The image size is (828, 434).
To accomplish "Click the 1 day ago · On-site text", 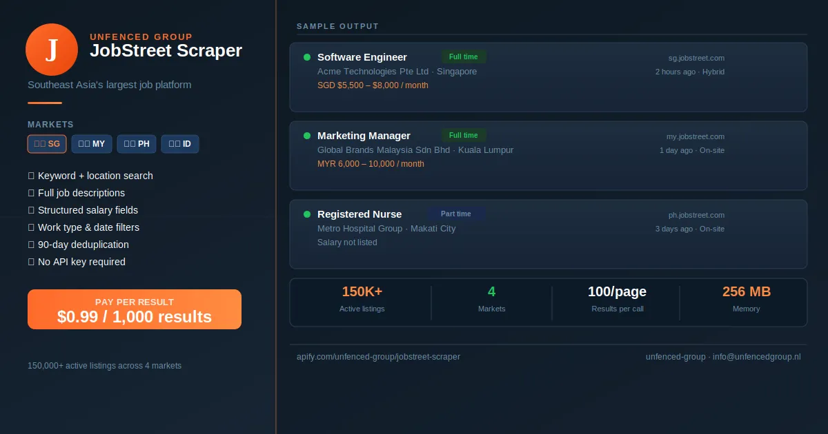I will [x=692, y=150].
